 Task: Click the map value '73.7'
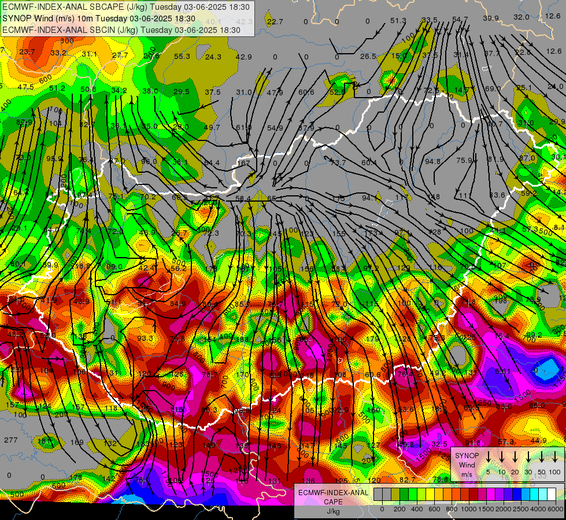click(338, 163)
